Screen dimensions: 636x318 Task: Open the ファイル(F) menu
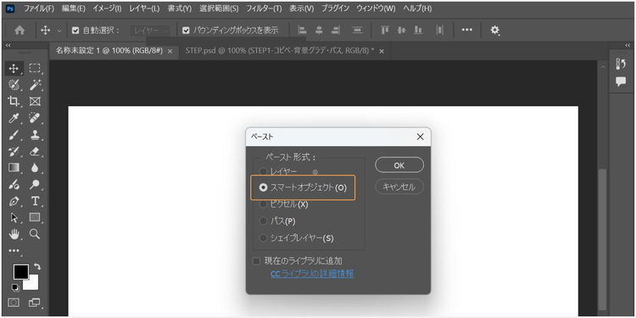[x=39, y=8]
